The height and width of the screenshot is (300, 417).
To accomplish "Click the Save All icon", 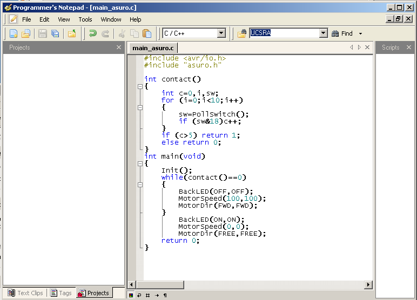I will (55, 33).
